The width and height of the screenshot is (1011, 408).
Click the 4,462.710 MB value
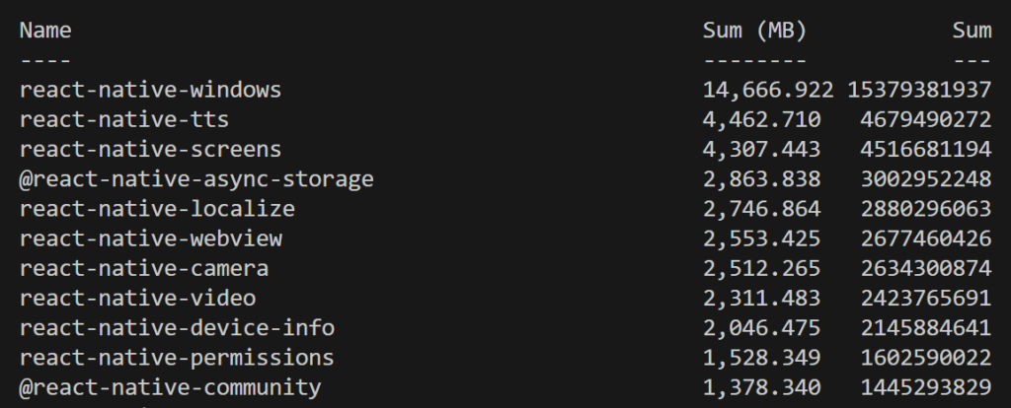pos(761,119)
